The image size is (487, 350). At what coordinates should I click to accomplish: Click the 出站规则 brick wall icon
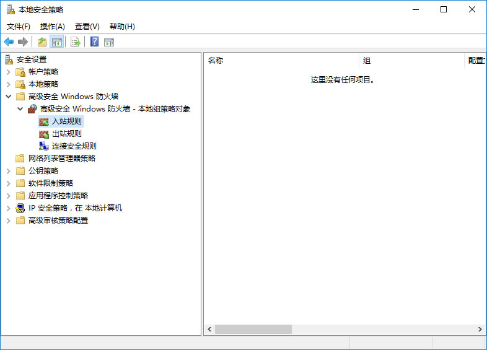[44, 134]
